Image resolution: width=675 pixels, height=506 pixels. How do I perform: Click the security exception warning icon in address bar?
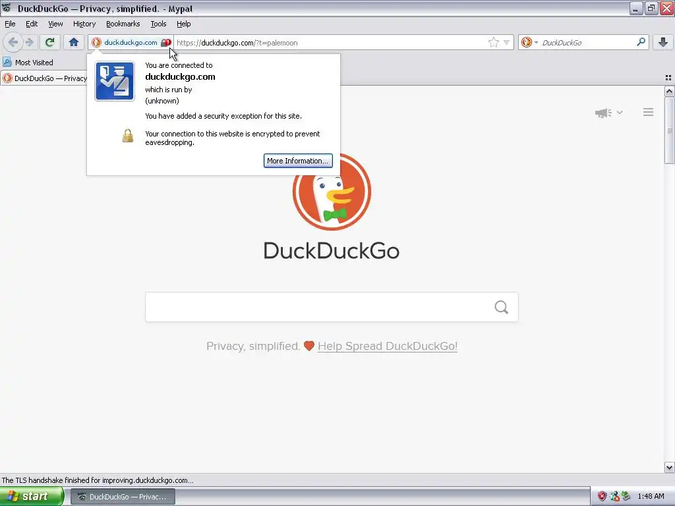pos(165,43)
